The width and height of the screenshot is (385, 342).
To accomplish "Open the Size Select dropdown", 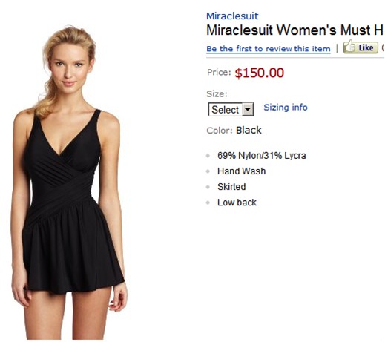I will (231, 109).
